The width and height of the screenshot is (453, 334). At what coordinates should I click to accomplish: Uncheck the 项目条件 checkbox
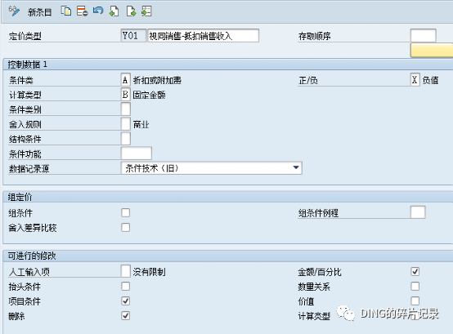click(x=126, y=301)
